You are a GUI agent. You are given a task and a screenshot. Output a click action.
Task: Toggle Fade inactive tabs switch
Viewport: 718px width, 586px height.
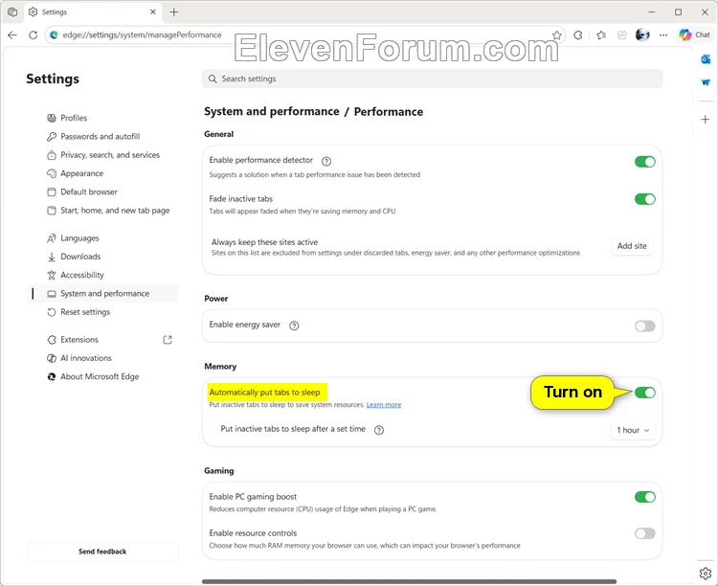tap(644, 199)
